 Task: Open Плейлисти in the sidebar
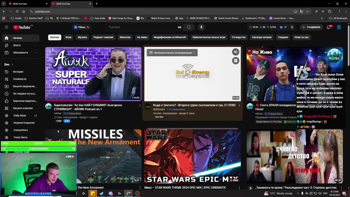coord(21,79)
